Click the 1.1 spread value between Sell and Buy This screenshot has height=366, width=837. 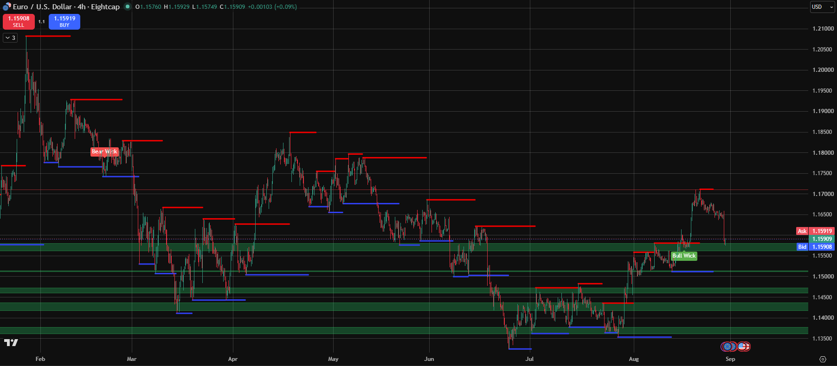42,22
